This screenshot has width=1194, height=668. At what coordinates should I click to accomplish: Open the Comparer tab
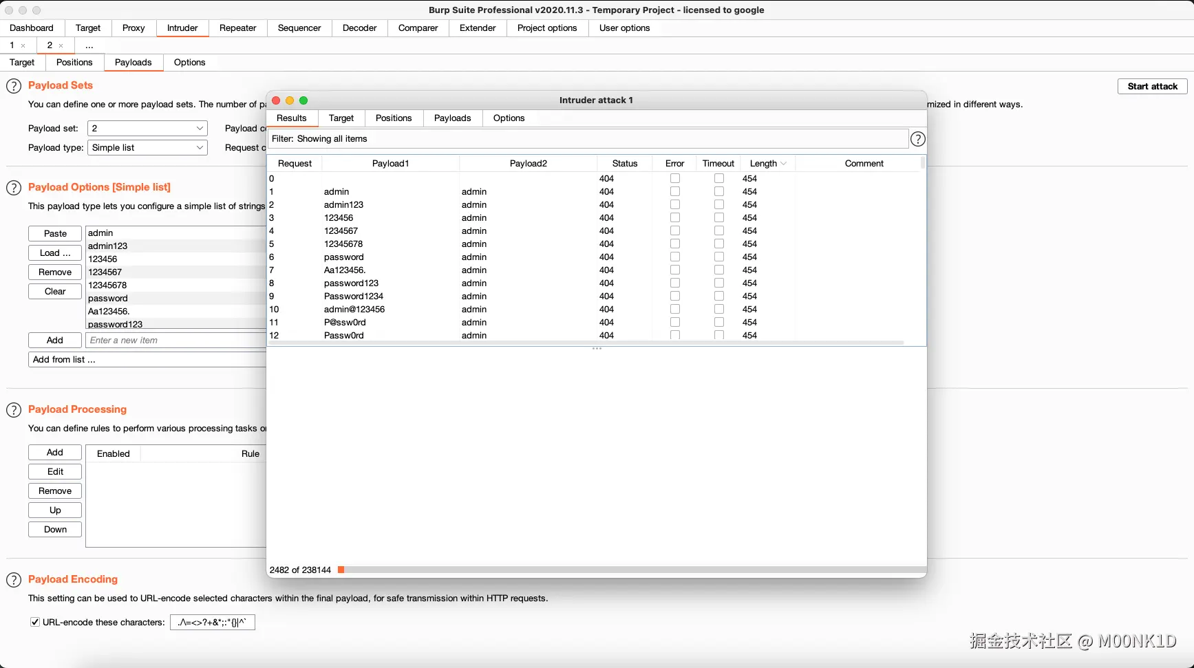418,28
